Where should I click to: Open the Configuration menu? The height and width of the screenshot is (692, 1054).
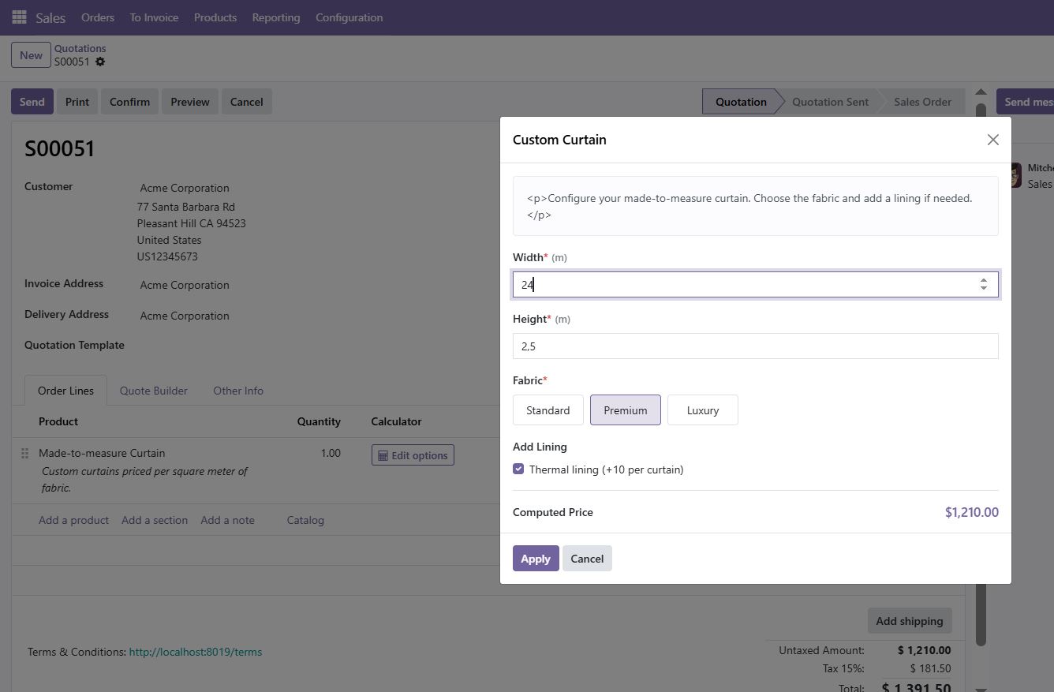[x=349, y=17]
